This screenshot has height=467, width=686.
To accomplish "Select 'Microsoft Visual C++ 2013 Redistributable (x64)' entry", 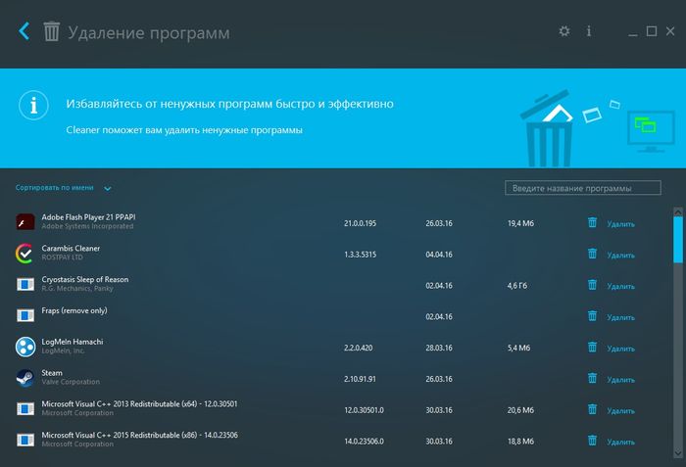I will (x=139, y=403).
